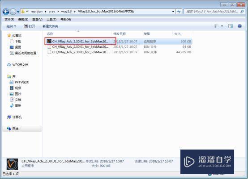
Task: Open the 工具(T) menu
Action: tap(51, 19)
